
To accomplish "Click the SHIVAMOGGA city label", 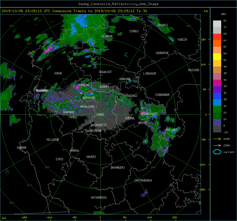I will coord(98,197).
